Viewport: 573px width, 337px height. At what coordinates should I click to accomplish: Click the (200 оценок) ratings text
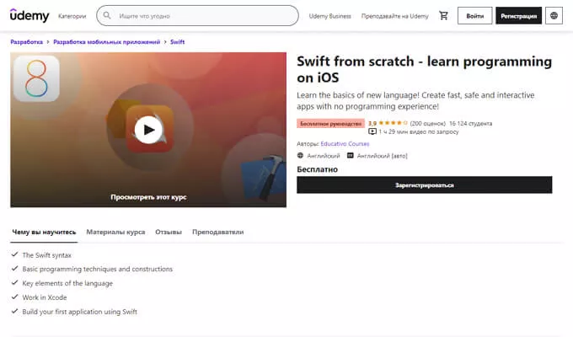tap(427, 124)
